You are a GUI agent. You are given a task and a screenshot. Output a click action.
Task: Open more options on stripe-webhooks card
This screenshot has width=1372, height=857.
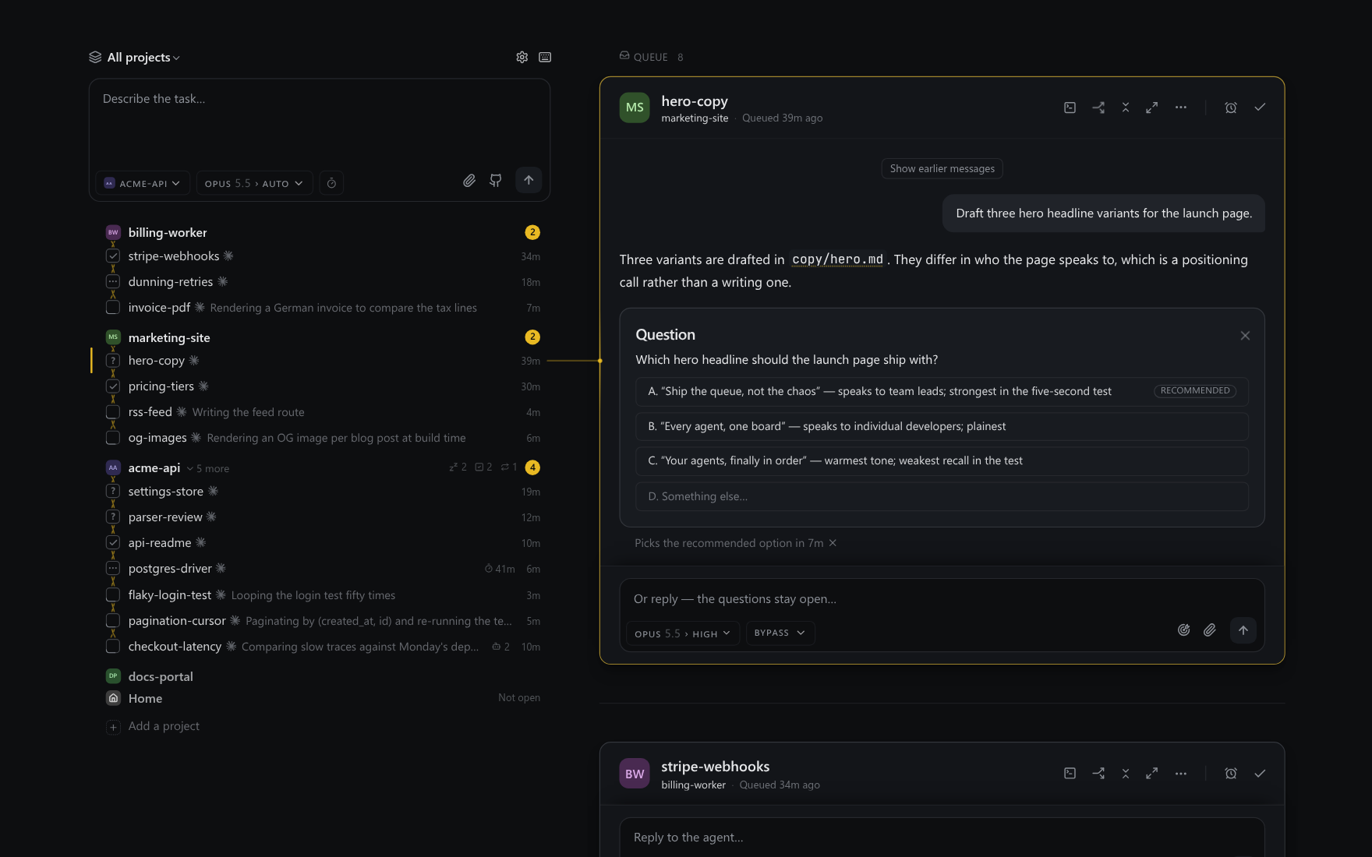click(x=1181, y=774)
